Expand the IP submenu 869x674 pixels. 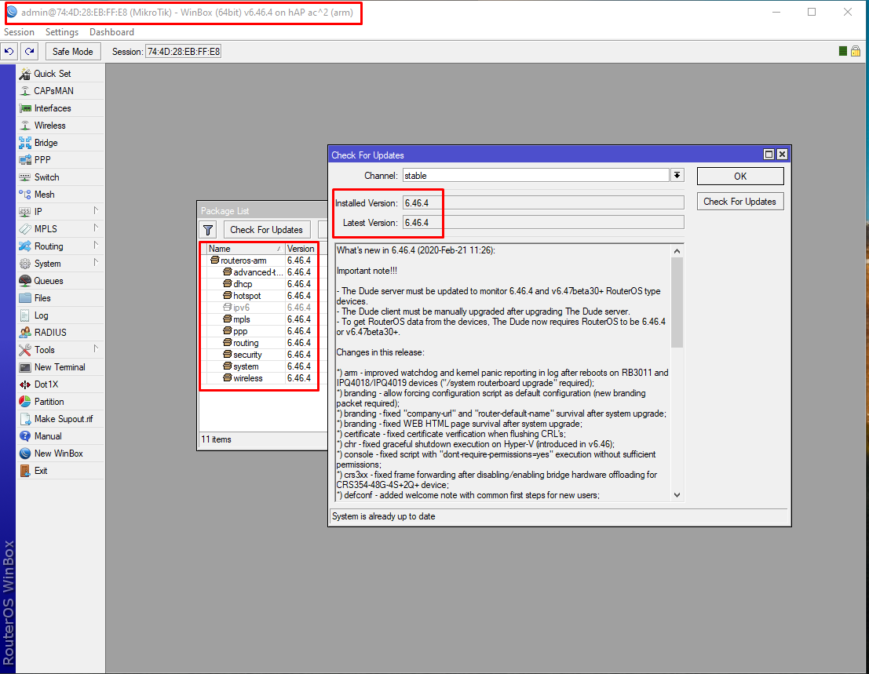click(x=60, y=212)
